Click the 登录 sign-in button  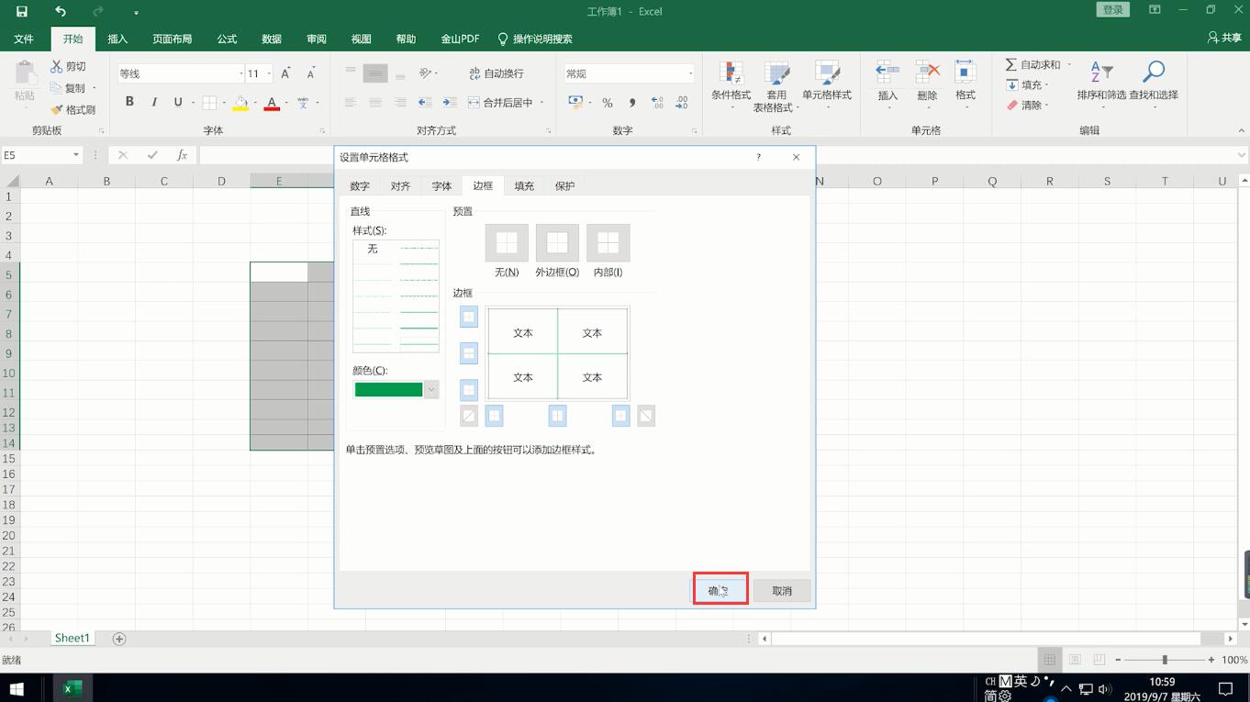click(x=1113, y=10)
